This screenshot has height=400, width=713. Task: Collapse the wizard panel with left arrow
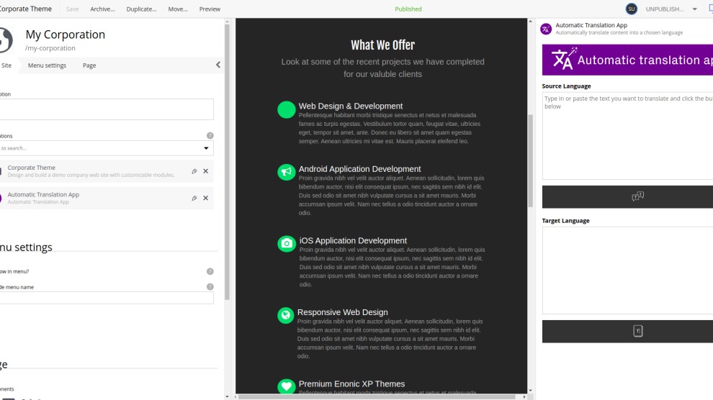218,65
